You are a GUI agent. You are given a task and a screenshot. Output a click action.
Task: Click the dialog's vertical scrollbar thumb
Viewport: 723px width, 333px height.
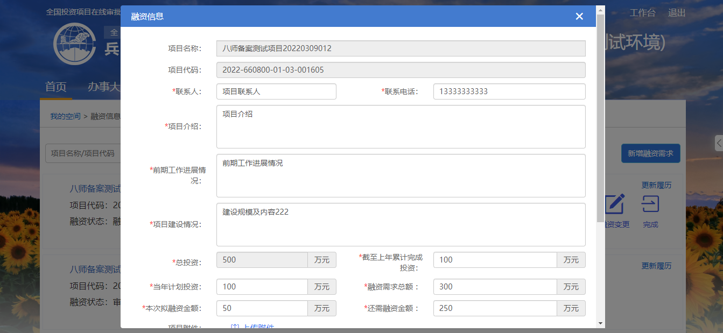tap(600, 118)
